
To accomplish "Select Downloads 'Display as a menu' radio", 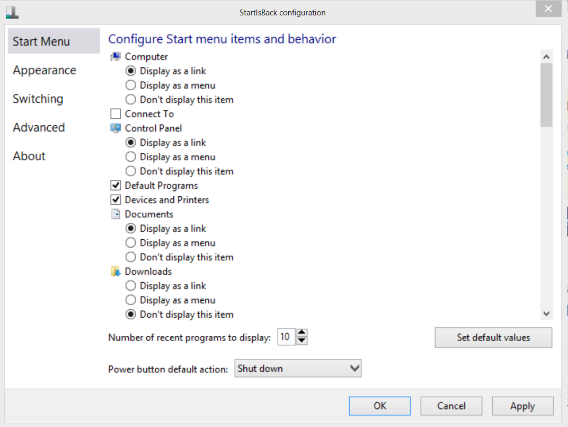I will pyautogui.click(x=131, y=300).
